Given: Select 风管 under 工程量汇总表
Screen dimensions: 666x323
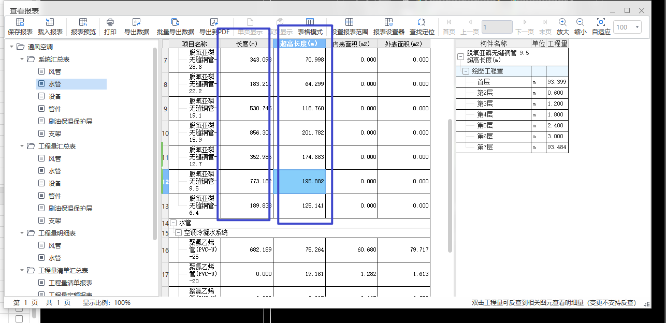Looking at the screenshot, I should [x=55, y=158].
